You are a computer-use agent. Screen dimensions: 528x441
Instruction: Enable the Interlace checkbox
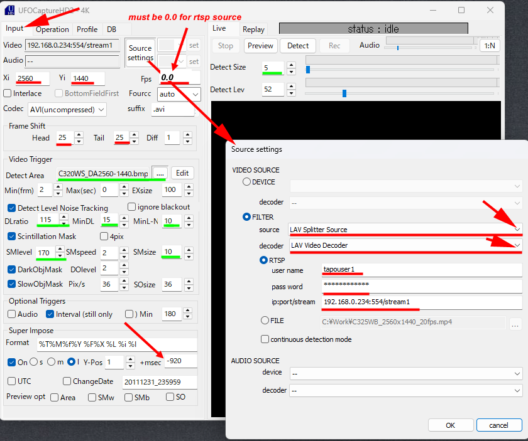point(8,93)
